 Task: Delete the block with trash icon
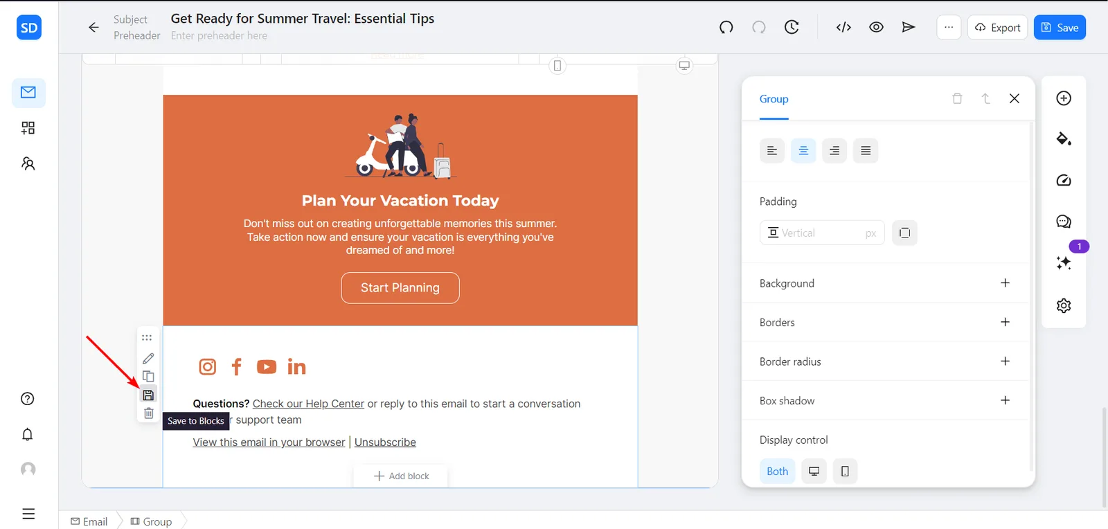(x=148, y=413)
